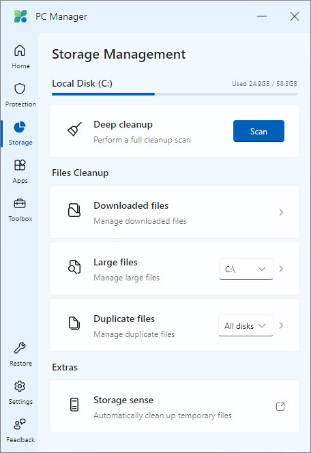
Task: Click 'Perform a full cleanup scan' text
Action: tap(142, 140)
